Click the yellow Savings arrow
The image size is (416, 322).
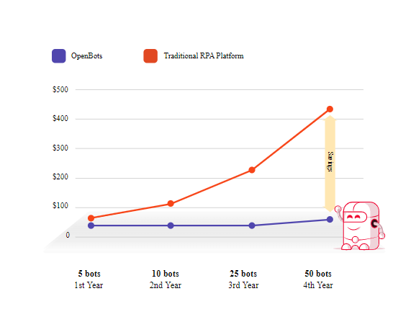[x=330, y=164]
